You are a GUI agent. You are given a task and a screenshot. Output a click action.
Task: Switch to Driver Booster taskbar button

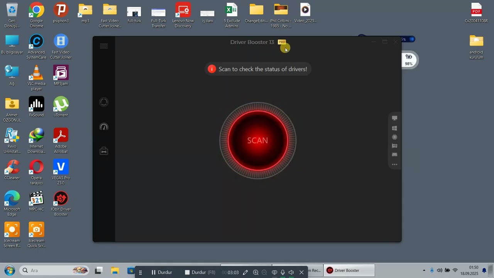(x=349, y=270)
